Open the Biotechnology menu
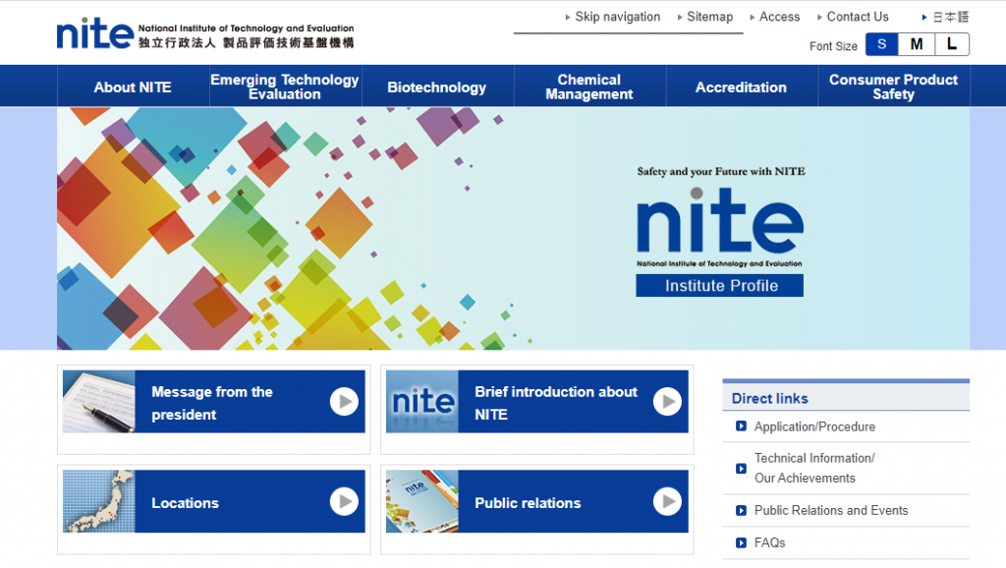 [437, 86]
